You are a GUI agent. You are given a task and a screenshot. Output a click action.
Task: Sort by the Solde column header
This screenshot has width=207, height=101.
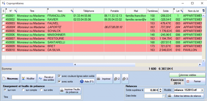[x=166, y=11]
